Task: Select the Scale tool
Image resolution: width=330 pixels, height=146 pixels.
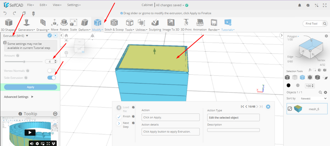Action: click(73, 25)
